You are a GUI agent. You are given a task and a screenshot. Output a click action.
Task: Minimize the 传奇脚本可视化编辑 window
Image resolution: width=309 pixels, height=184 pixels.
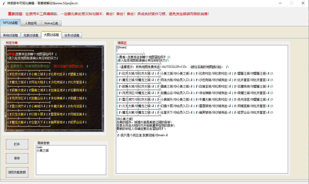click(280, 3)
